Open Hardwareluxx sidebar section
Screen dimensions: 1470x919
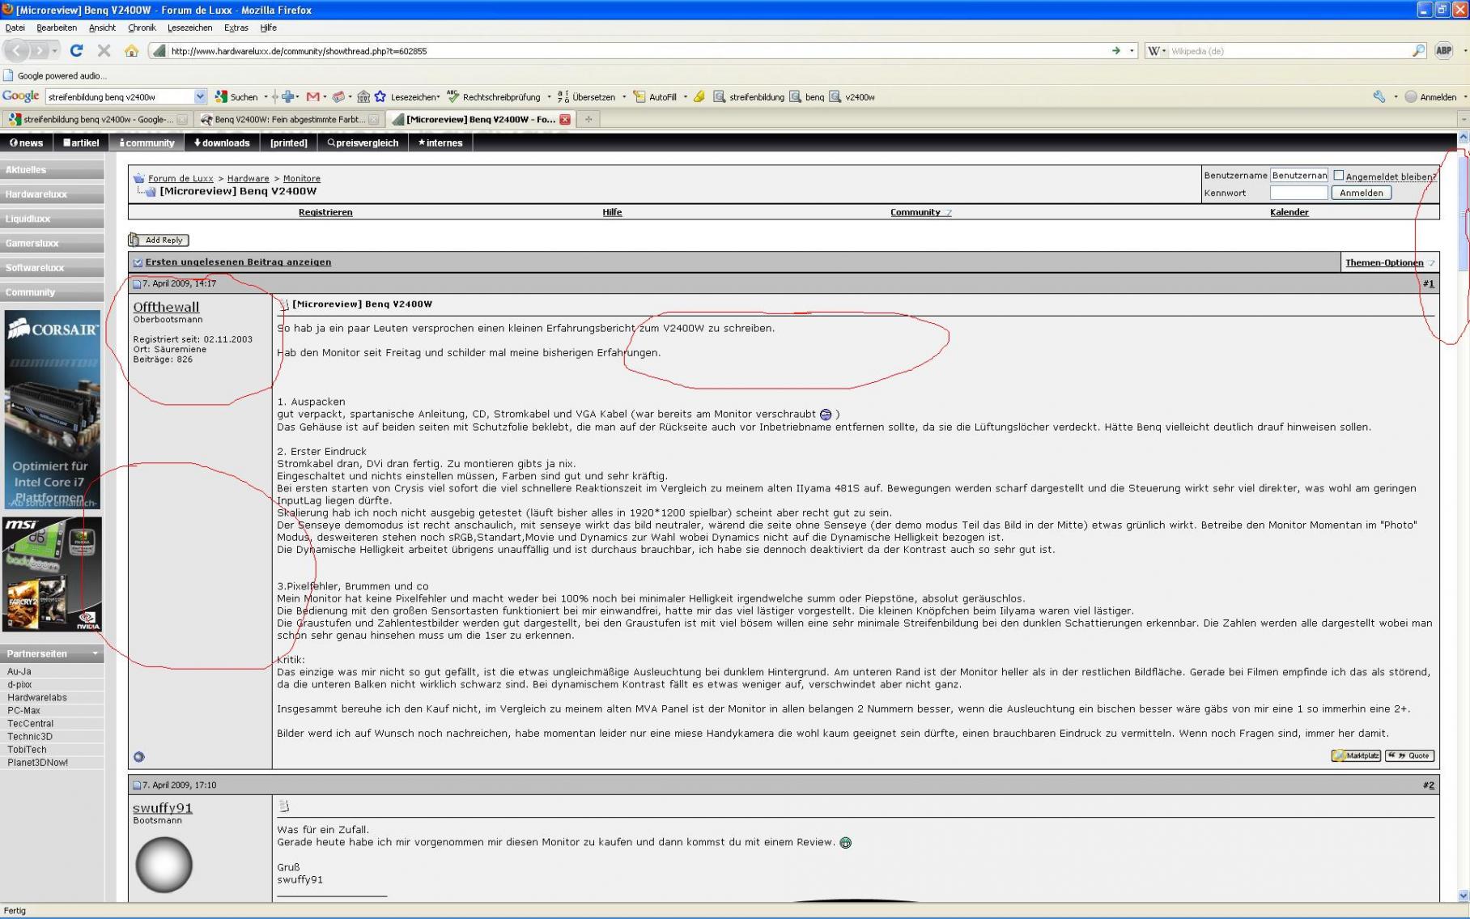coord(52,194)
